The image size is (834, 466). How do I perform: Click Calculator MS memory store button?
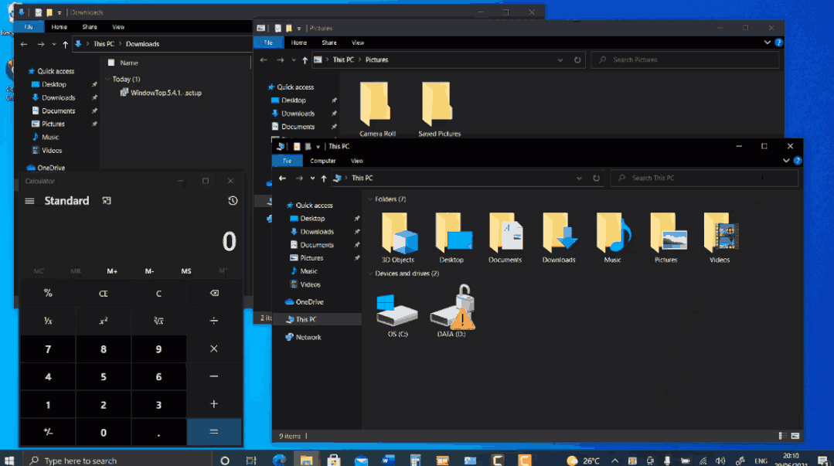(186, 271)
